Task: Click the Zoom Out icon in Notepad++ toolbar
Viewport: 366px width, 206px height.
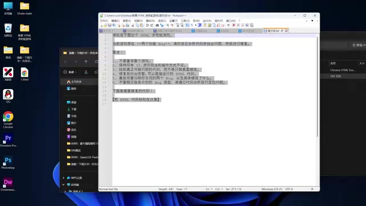Action: [172, 25]
